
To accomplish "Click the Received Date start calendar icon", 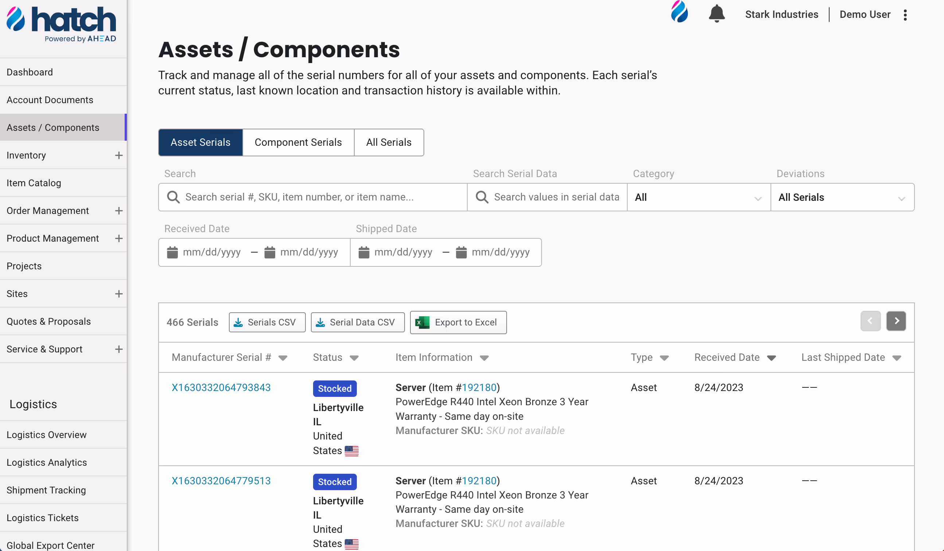I will pos(172,253).
